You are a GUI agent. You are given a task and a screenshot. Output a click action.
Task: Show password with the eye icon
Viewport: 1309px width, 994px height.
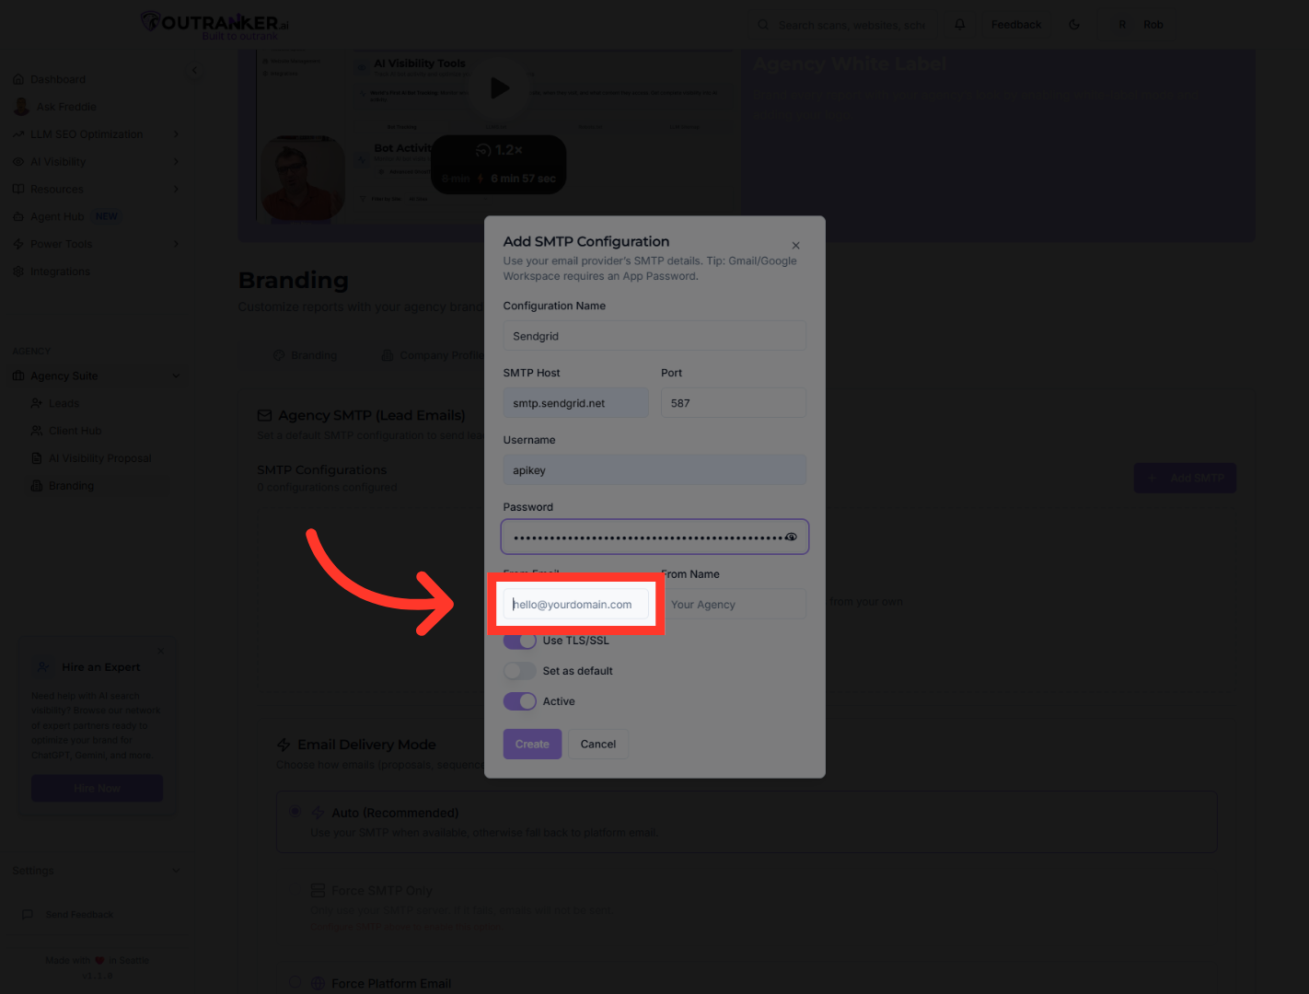[791, 537]
